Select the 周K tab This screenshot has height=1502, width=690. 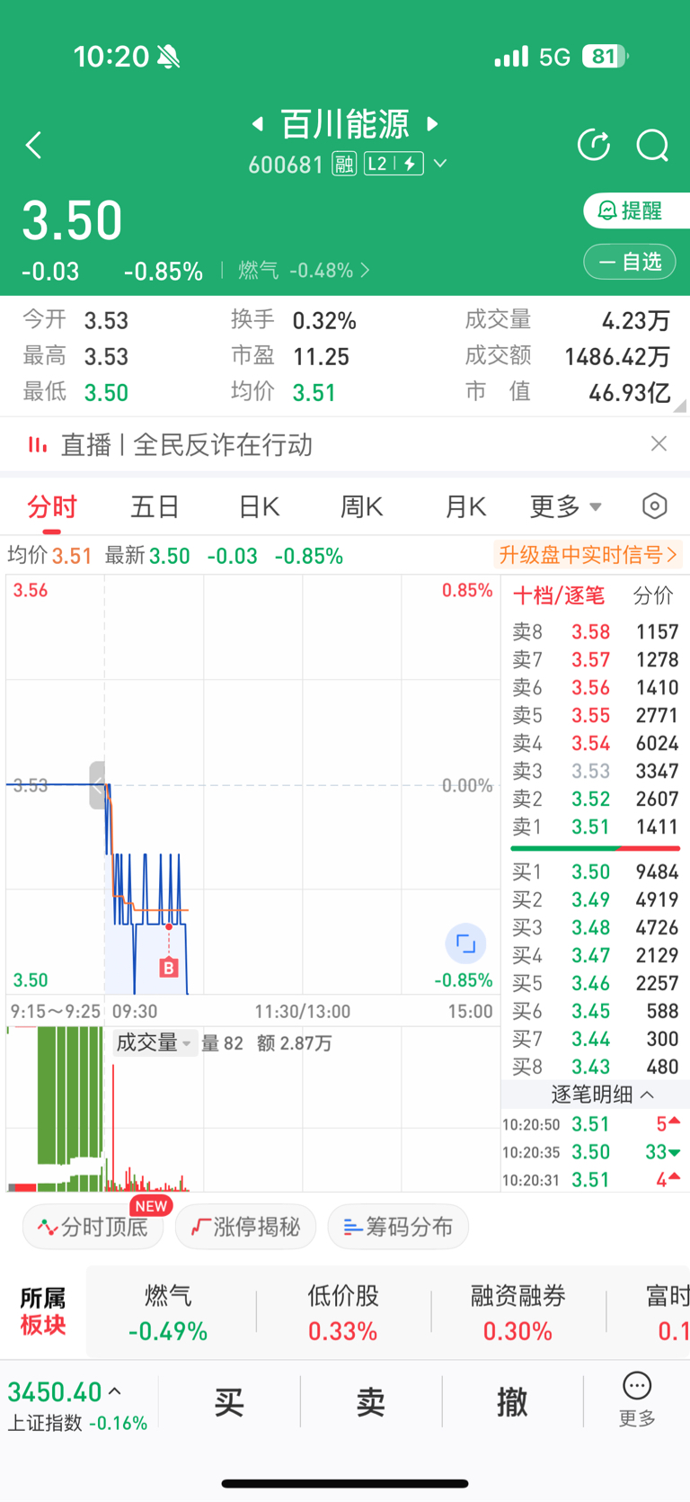click(x=361, y=507)
